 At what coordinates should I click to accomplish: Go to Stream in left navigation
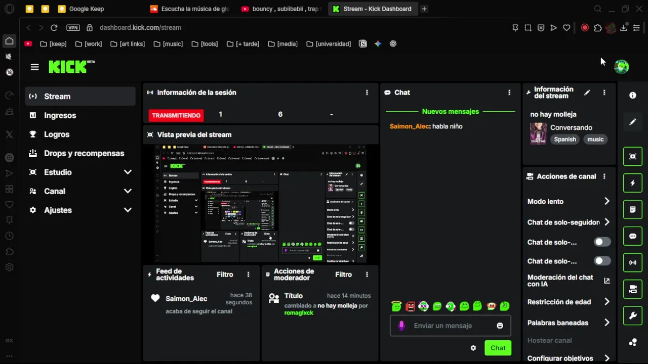[80, 96]
